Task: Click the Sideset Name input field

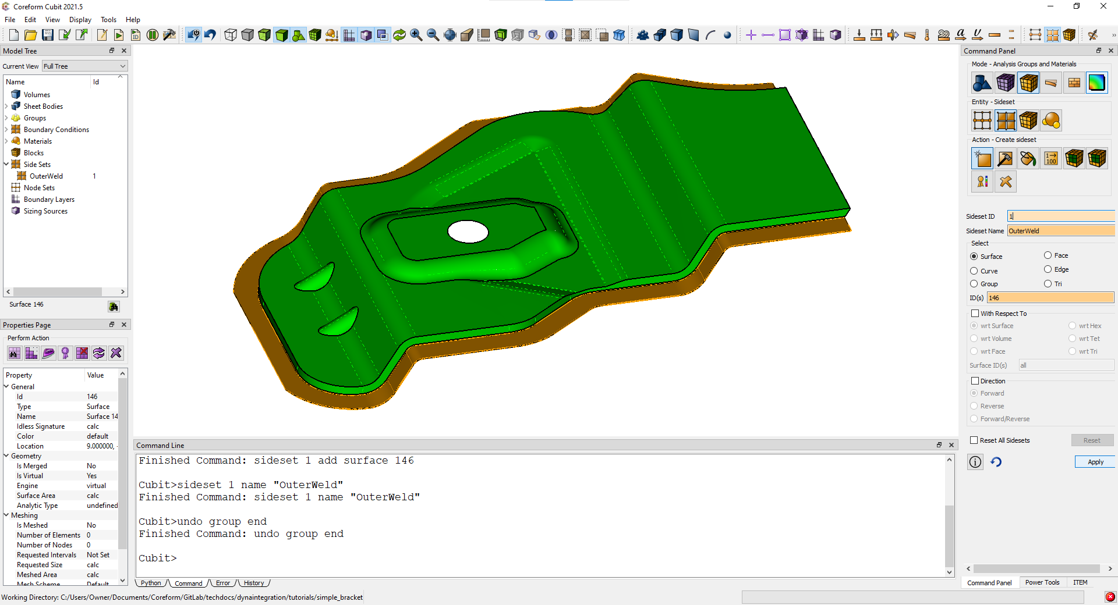Action: point(1060,231)
